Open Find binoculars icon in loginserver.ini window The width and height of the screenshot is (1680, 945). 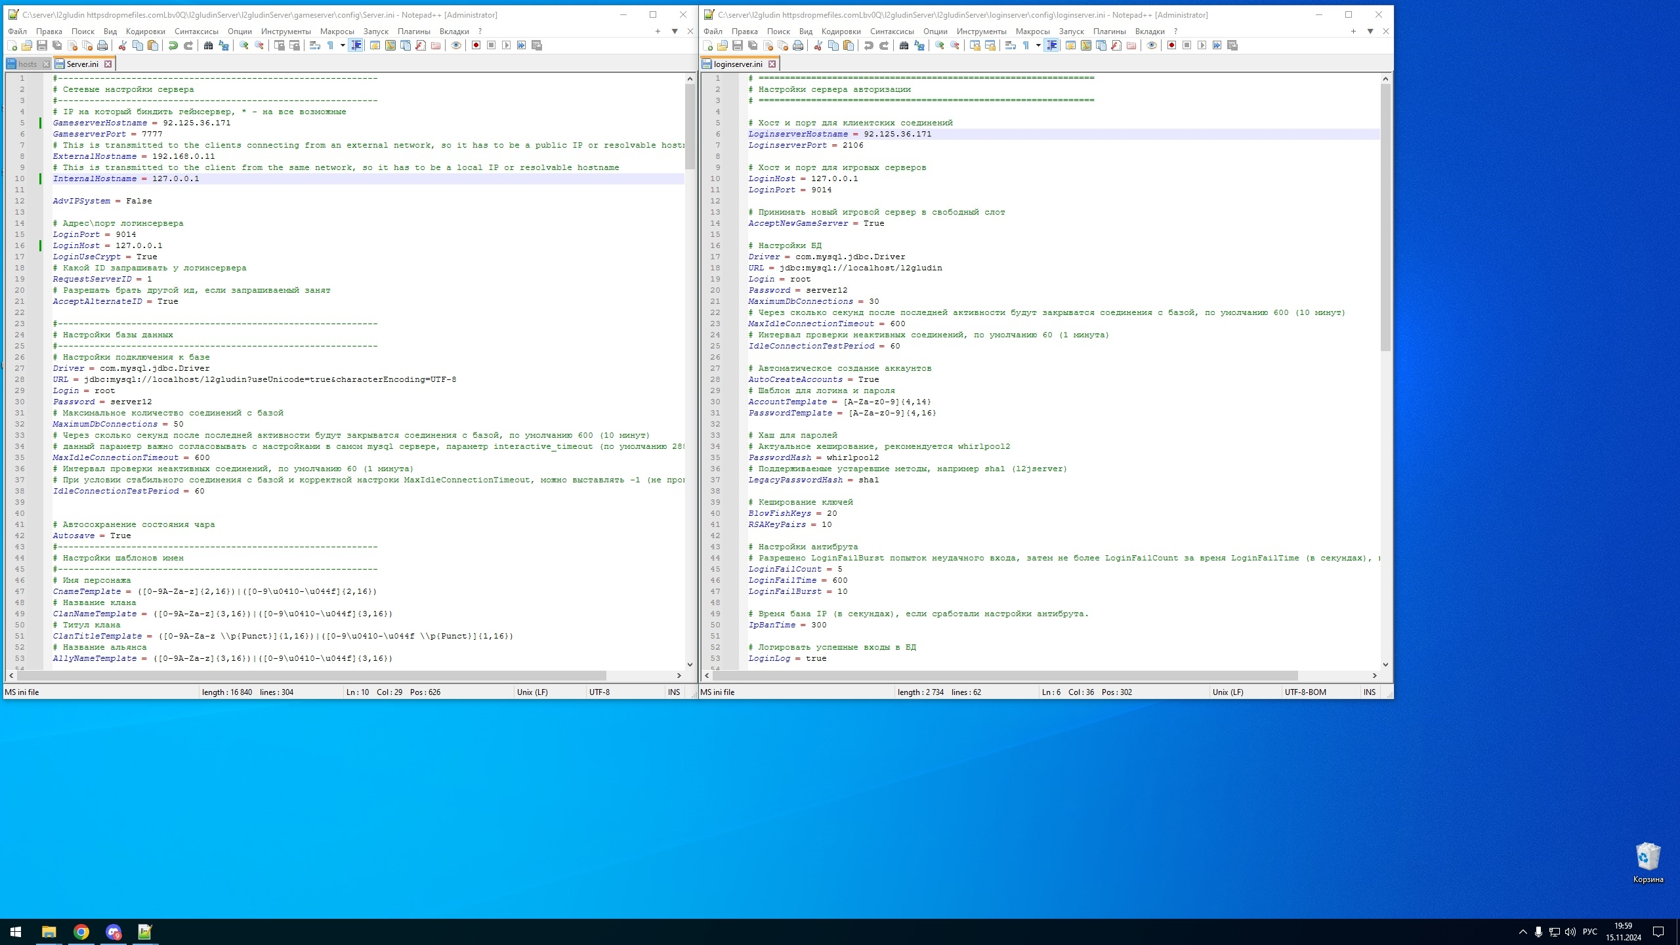(904, 45)
